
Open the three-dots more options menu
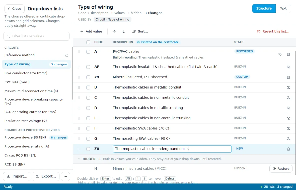[x=65, y=176]
